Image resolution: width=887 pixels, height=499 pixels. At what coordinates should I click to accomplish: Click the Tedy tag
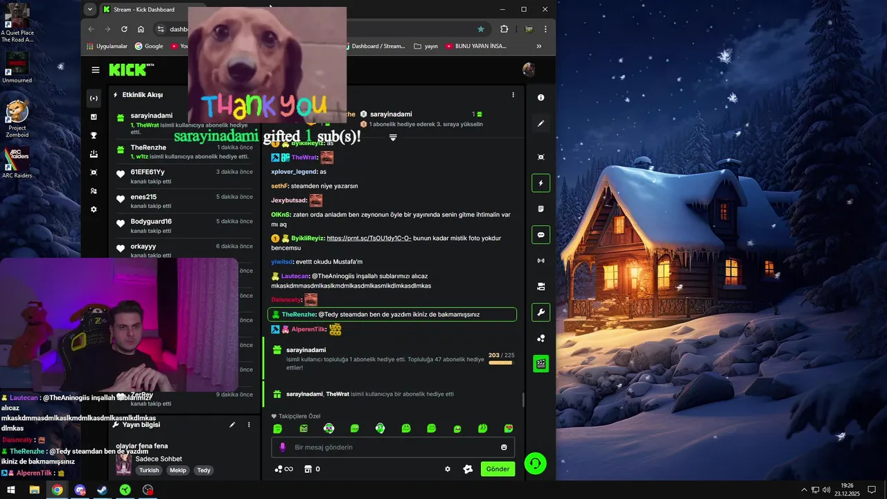pyautogui.click(x=204, y=471)
